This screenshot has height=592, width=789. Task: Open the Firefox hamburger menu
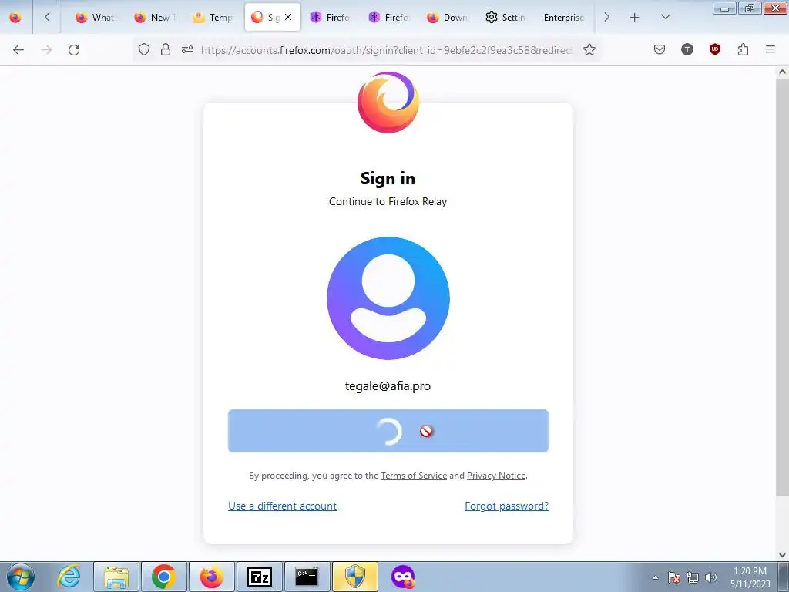(771, 50)
